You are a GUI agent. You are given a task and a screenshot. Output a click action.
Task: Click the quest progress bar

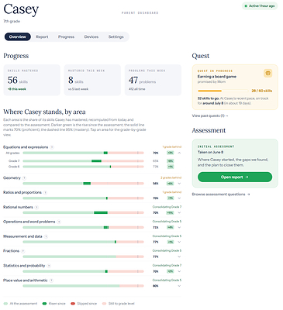[223, 91]
